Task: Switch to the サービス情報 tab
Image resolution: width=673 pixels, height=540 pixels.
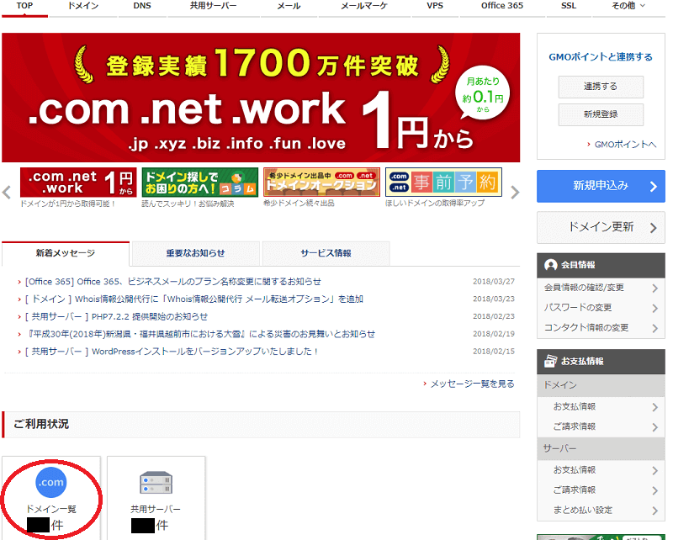Action: click(x=326, y=254)
